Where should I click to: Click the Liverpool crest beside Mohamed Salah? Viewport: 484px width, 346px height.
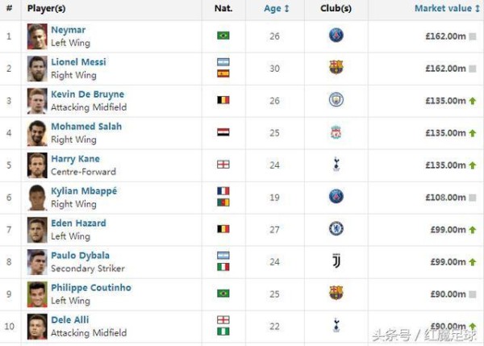point(336,132)
